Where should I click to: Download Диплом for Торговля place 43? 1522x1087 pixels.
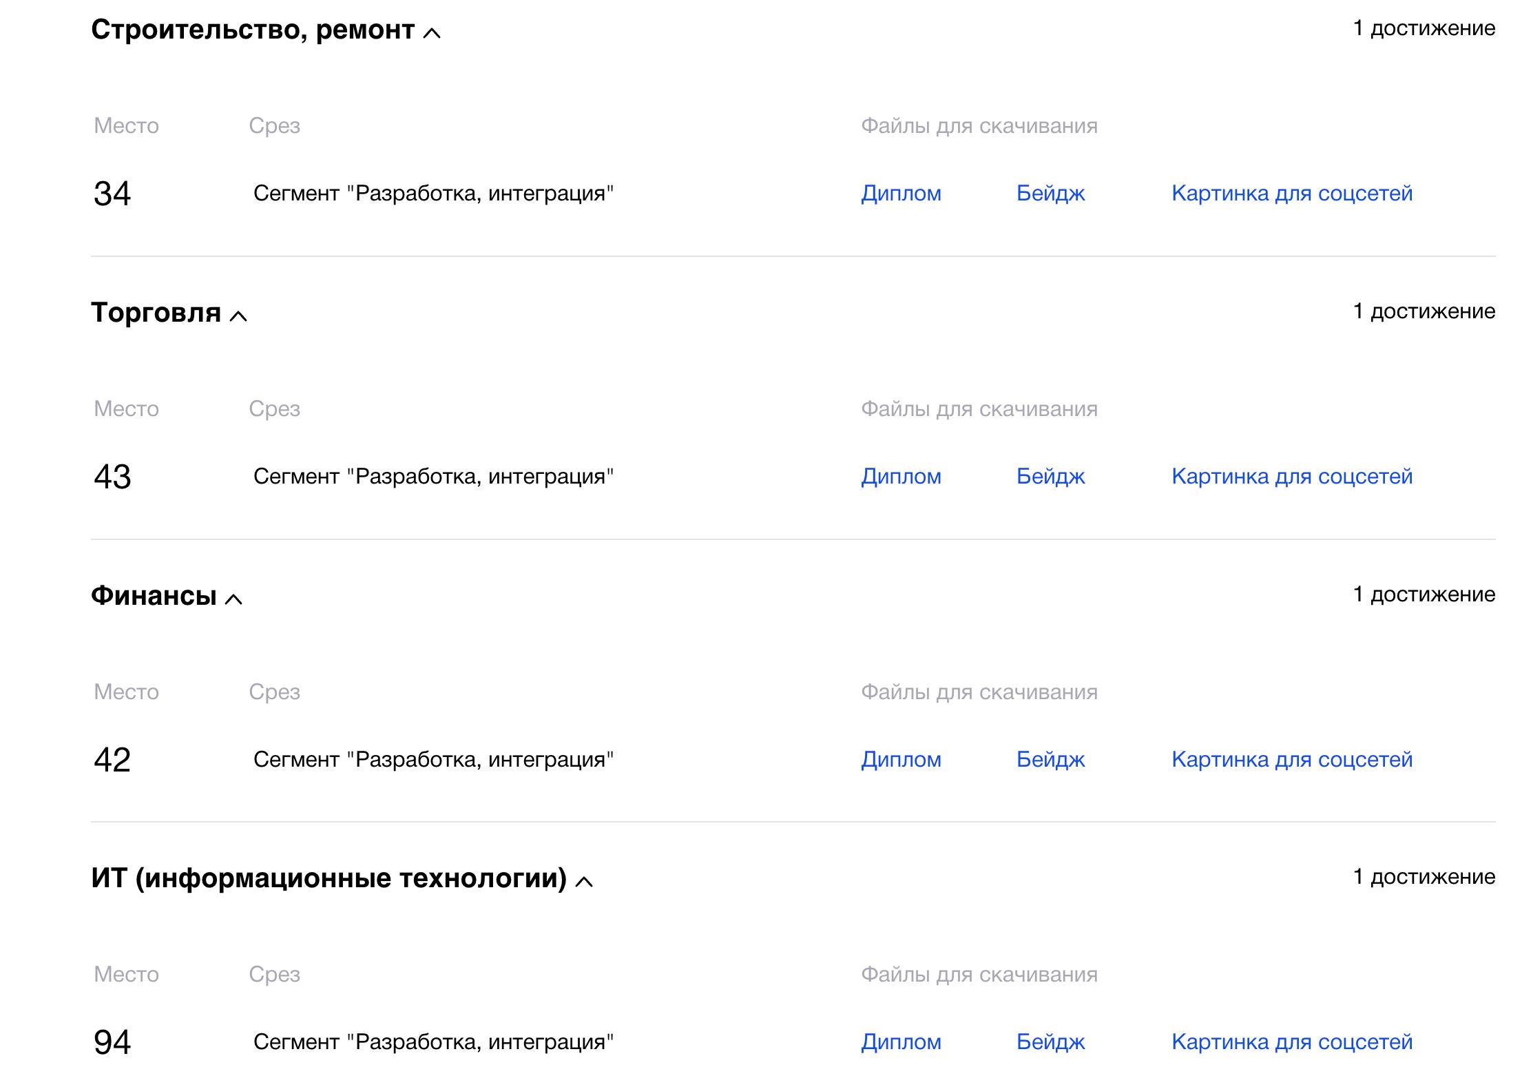901,477
